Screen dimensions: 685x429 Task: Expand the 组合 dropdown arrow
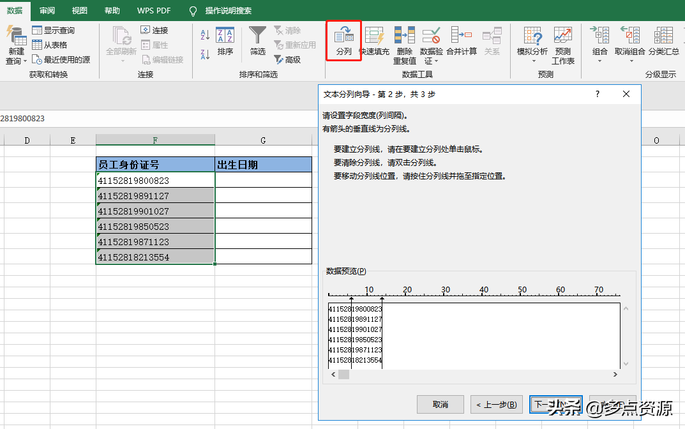click(x=599, y=61)
